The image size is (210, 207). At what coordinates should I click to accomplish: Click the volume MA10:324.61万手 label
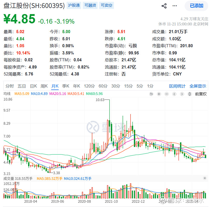tap(78, 179)
